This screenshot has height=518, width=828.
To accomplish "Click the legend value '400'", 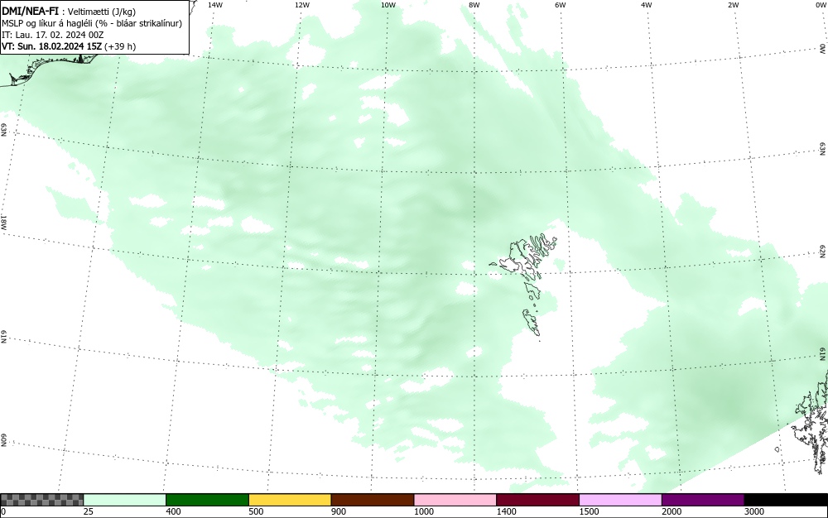I will (174, 511).
